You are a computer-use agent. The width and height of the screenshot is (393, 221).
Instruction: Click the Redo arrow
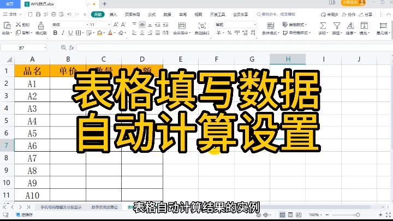[77, 14]
